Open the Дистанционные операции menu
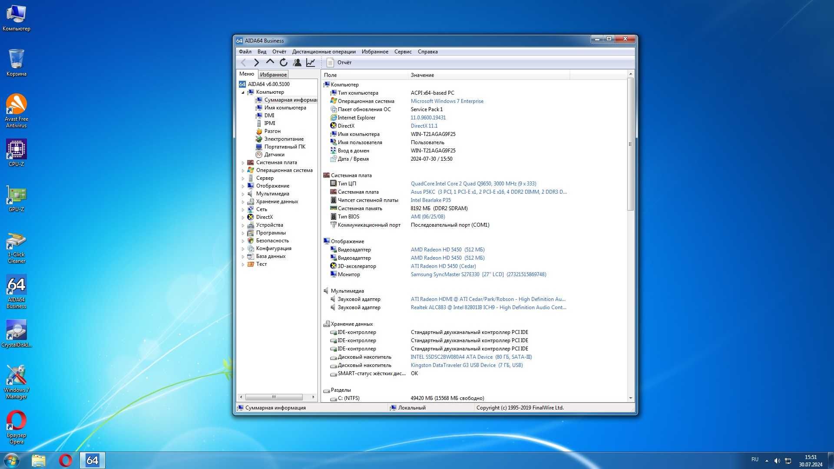The height and width of the screenshot is (469, 834). pyautogui.click(x=324, y=52)
